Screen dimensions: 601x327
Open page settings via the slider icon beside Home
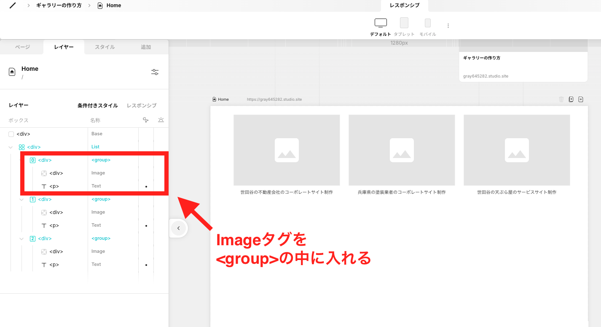click(x=155, y=72)
